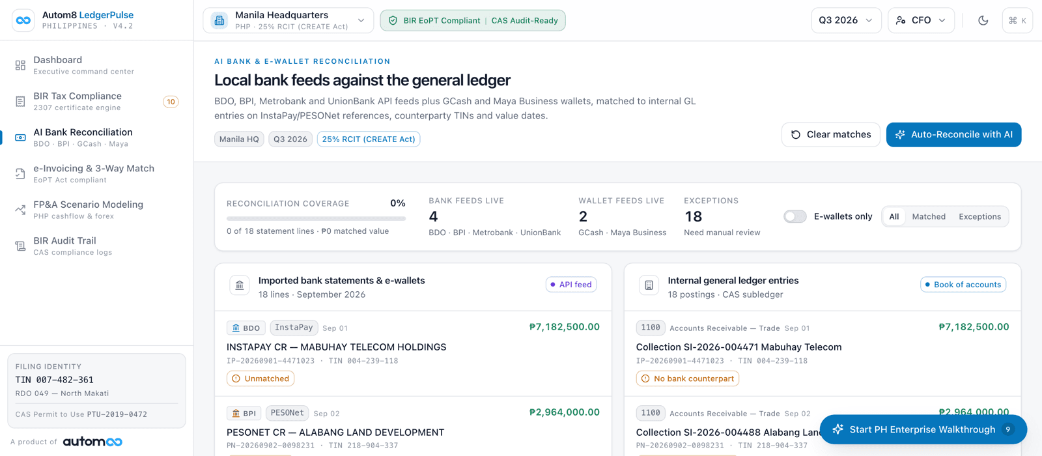Click the shield icon in compliance badge
Viewport: 1042px width, 456px height.
(393, 21)
